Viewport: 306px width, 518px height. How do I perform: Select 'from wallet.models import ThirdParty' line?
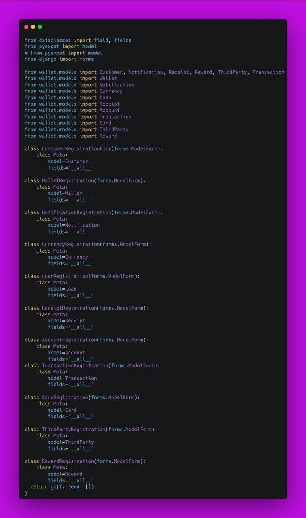pyautogui.click(x=76, y=129)
